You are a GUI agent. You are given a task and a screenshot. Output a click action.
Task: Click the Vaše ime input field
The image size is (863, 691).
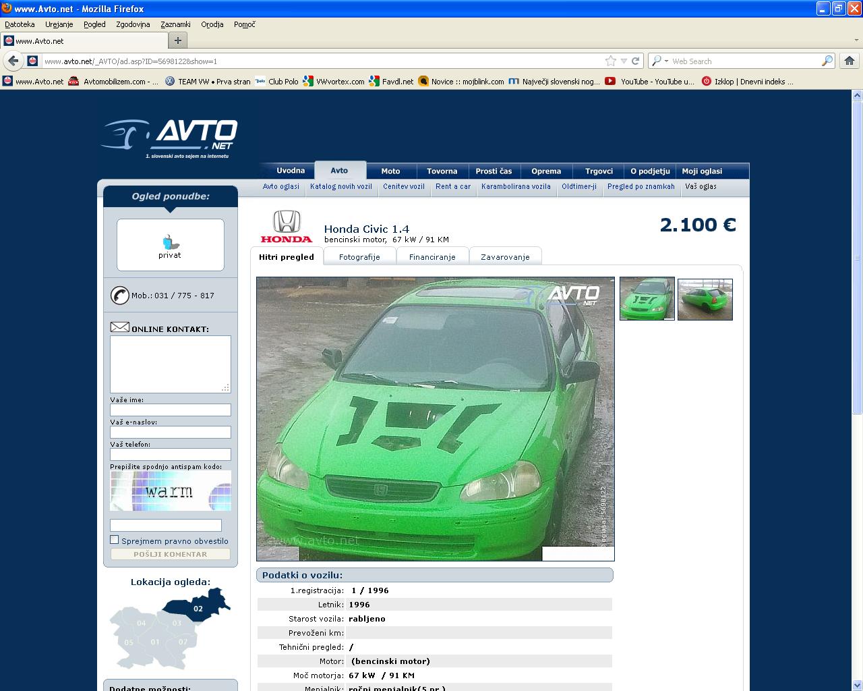(x=171, y=410)
